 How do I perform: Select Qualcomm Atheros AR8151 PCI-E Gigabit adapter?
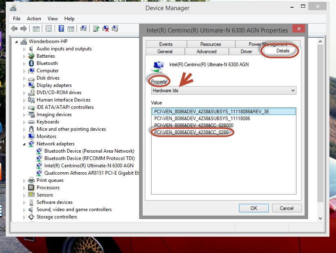tap(92, 173)
